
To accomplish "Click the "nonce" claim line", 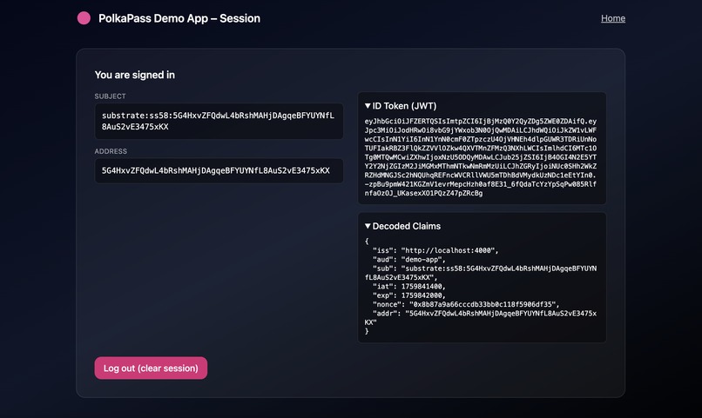I will point(466,304).
